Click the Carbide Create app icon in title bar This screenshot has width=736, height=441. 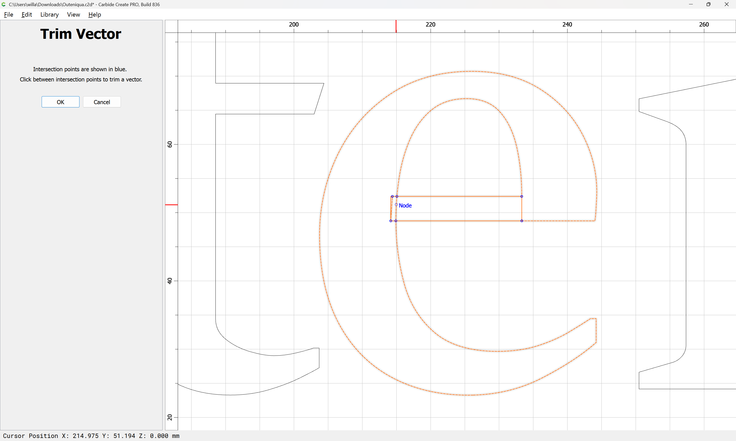(x=4, y=4)
